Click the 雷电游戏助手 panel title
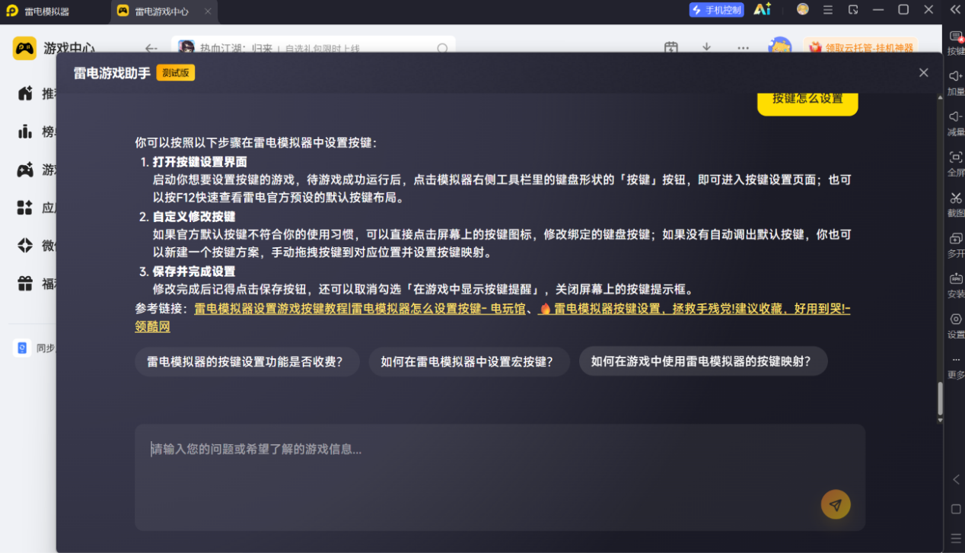The image size is (965, 553). pos(111,73)
